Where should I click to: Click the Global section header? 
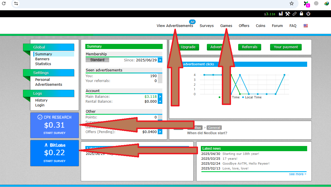click(x=49, y=47)
